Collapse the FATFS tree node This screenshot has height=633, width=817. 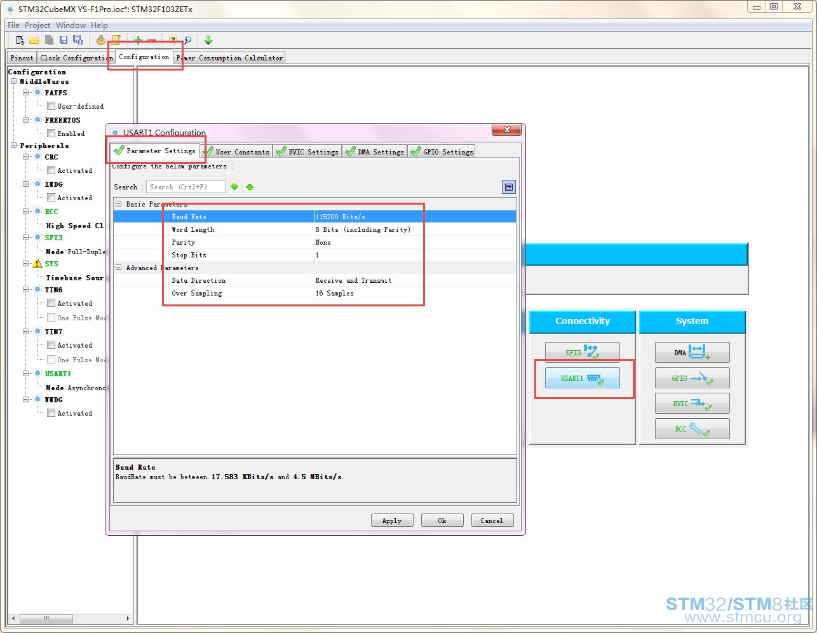[27, 93]
